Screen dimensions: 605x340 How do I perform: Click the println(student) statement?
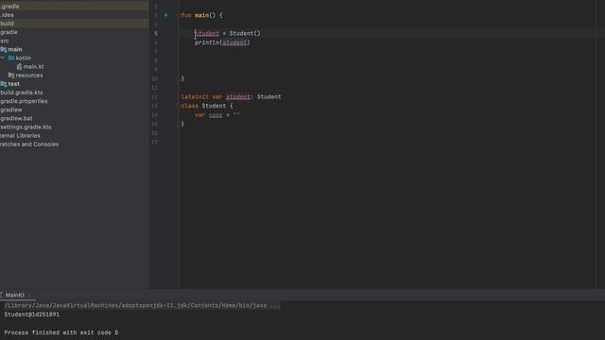(x=222, y=42)
